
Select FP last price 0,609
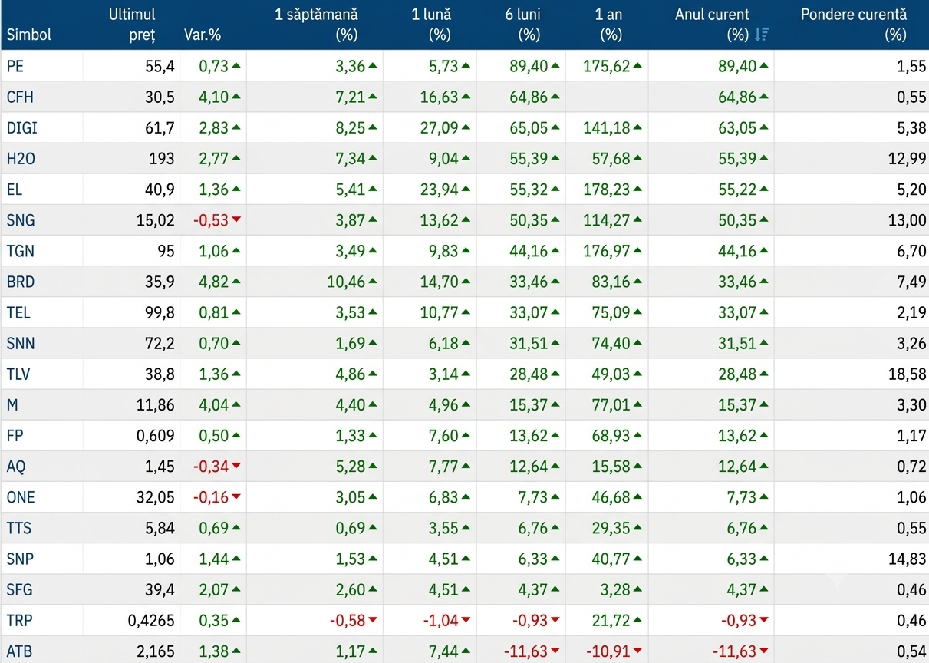click(x=155, y=435)
